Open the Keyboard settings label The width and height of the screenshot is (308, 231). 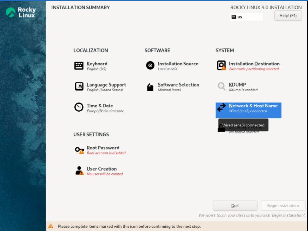97,64
